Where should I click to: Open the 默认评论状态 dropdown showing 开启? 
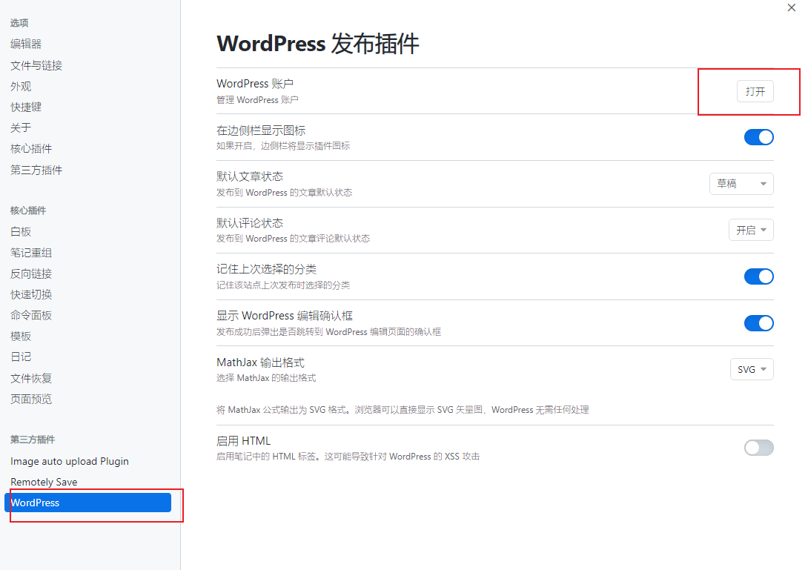pos(751,230)
